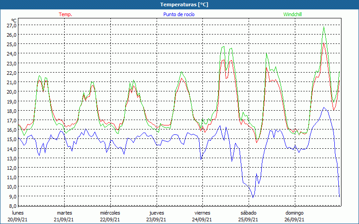Select the red 'Temp.' legend label

pos(66,14)
